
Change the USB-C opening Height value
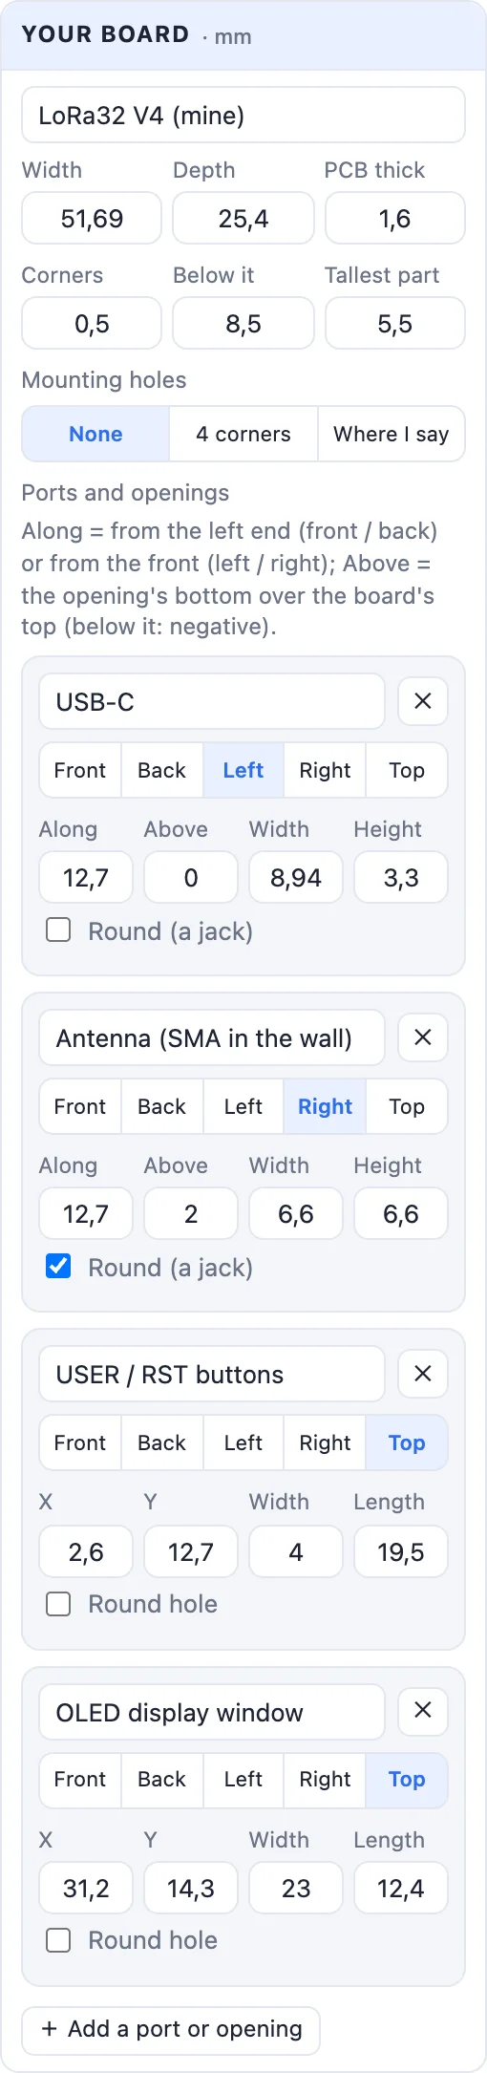(401, 878)
